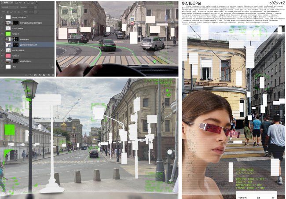The height and width of the screenshot is (199, 286).
Task: Open the Normal blend mode dropdown
Action: click(x=9, y=7)
